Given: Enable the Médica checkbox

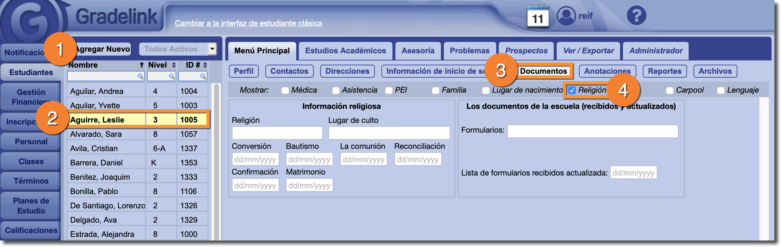Looking at the screenshot, I should 285,90.
